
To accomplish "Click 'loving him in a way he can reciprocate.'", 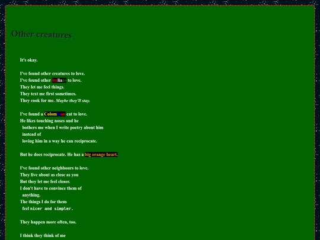I will 60,141.
